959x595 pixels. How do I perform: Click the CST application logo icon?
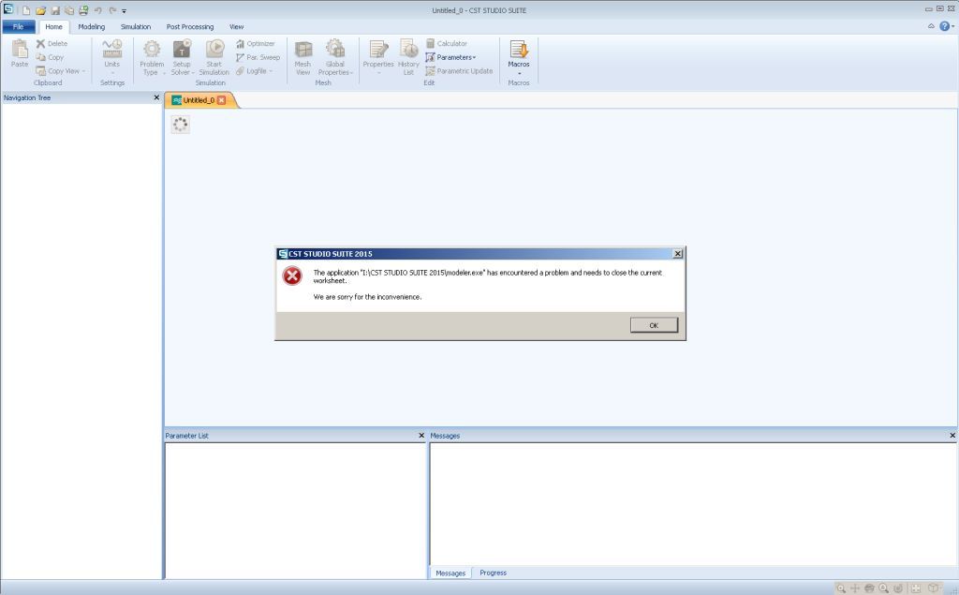click(x=8, y=9)
